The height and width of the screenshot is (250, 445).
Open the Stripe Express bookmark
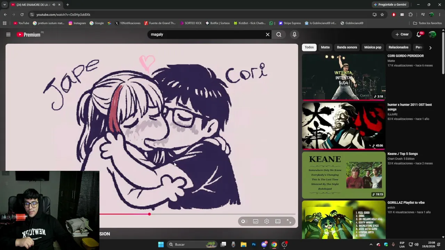tap(290, 23)
